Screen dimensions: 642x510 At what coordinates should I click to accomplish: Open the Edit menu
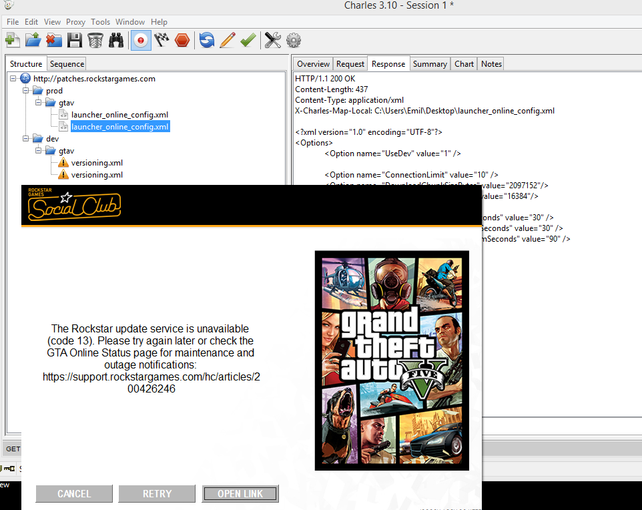click(31, 22)
